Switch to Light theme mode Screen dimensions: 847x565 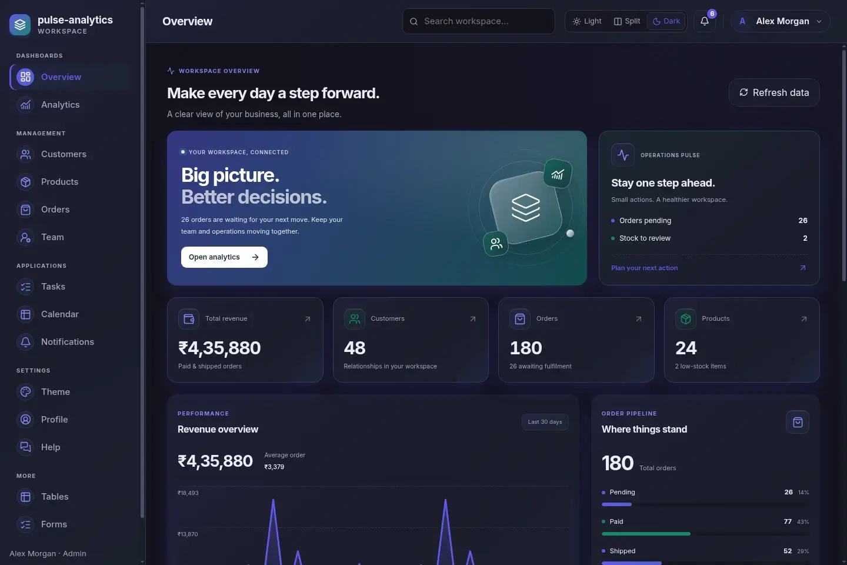point(587,21)
